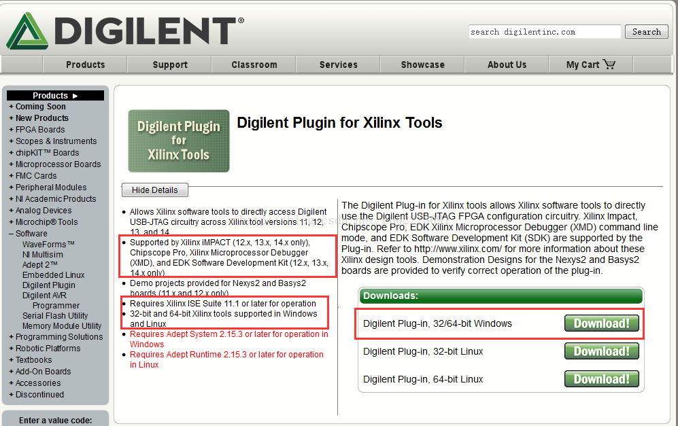
Task: Focus the search digilentinc.com field
Action: [x=545, y=31]
